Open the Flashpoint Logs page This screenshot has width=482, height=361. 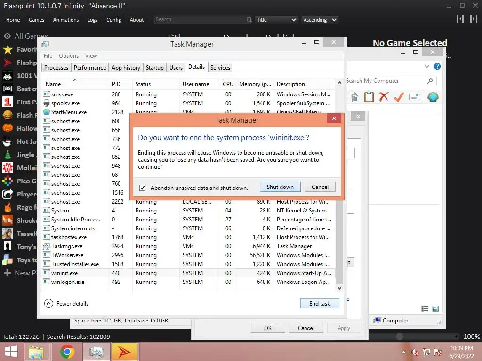[93, 20]
